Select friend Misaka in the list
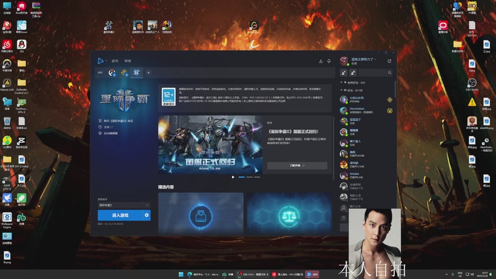The width and height of the screenshot is (496, 279). [366, 175]
